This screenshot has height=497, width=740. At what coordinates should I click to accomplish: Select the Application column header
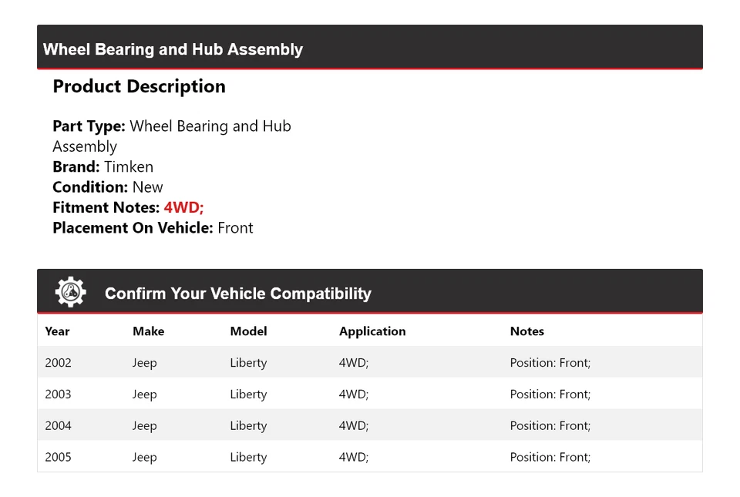372,331
